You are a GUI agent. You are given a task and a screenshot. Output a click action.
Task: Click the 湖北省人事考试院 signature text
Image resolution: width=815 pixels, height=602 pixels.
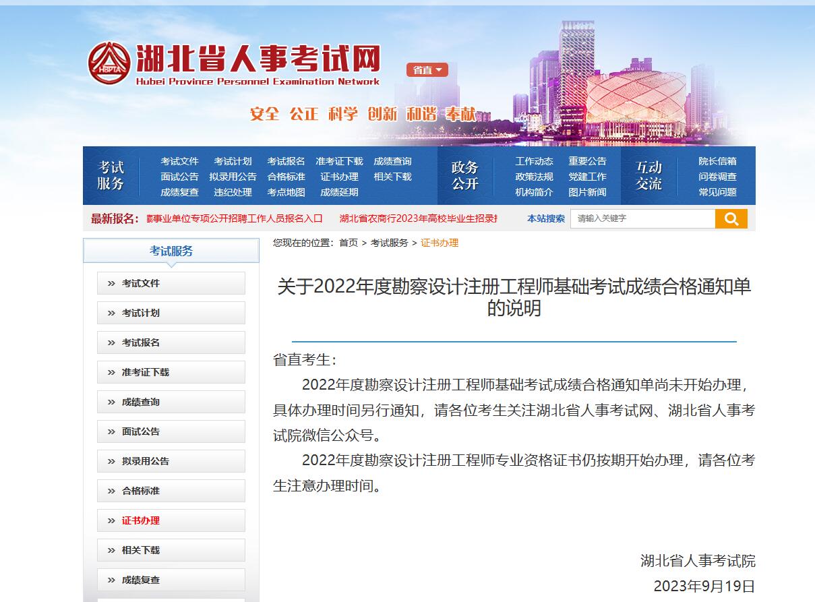tap(698, 561)
